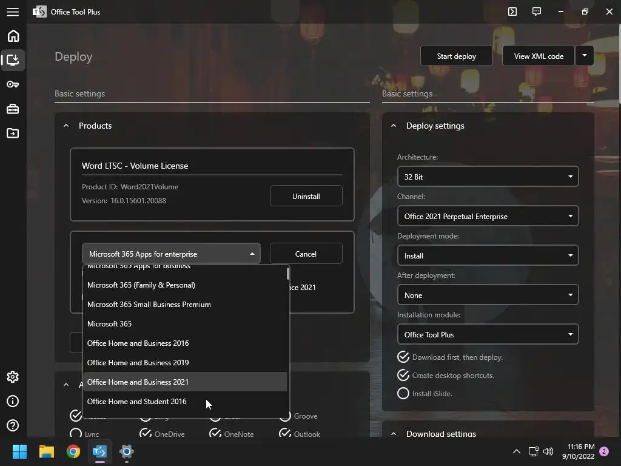Collapse the Download settings section
Viewport: 621px width, 466px height.
click(x=393, y=433)
